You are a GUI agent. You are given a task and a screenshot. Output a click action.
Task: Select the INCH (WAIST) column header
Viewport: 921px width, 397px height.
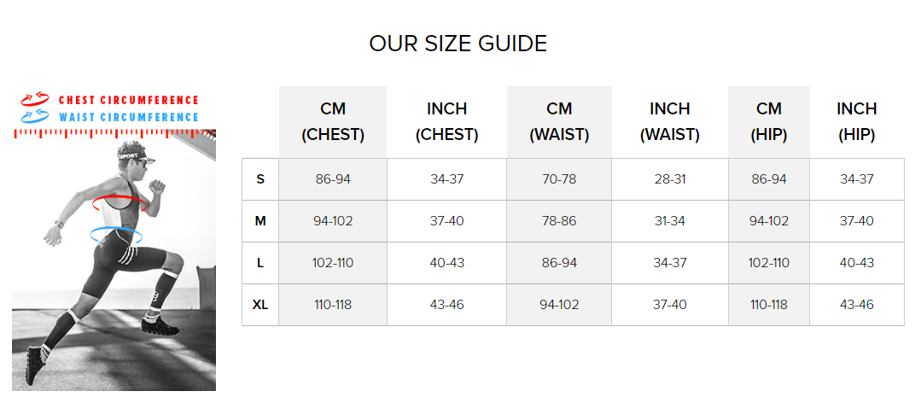(x=669, y=122)
